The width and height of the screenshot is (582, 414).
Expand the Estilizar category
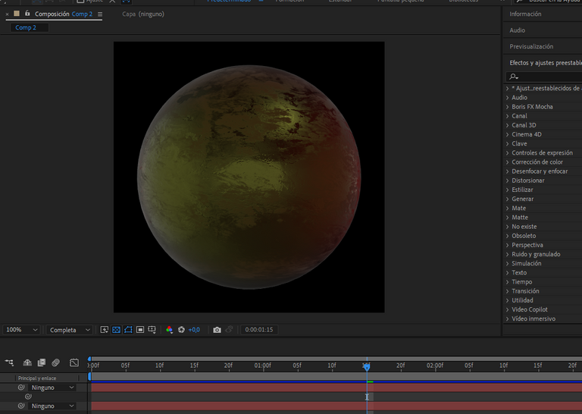point(508,190)
